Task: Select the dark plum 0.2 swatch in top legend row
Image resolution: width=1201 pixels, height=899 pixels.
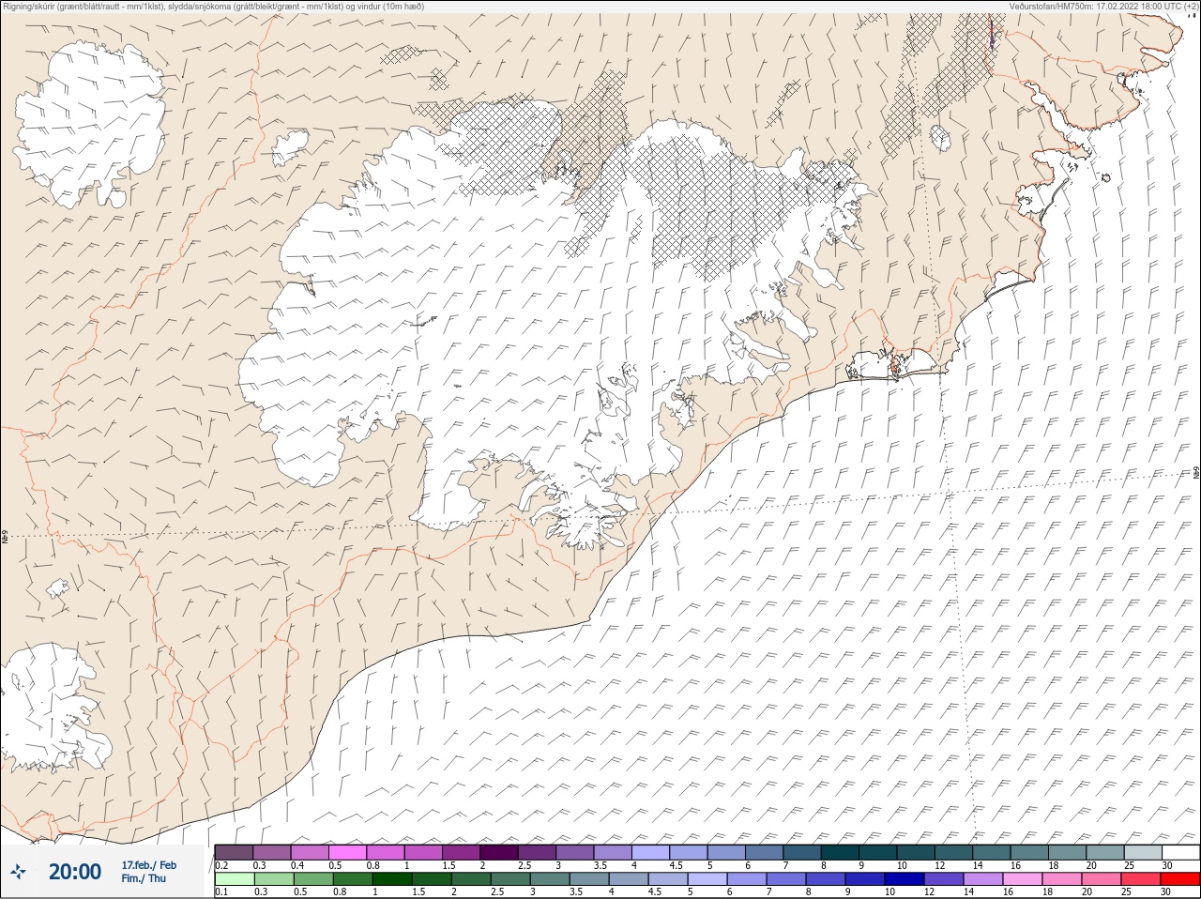Action: click(234, 852)
